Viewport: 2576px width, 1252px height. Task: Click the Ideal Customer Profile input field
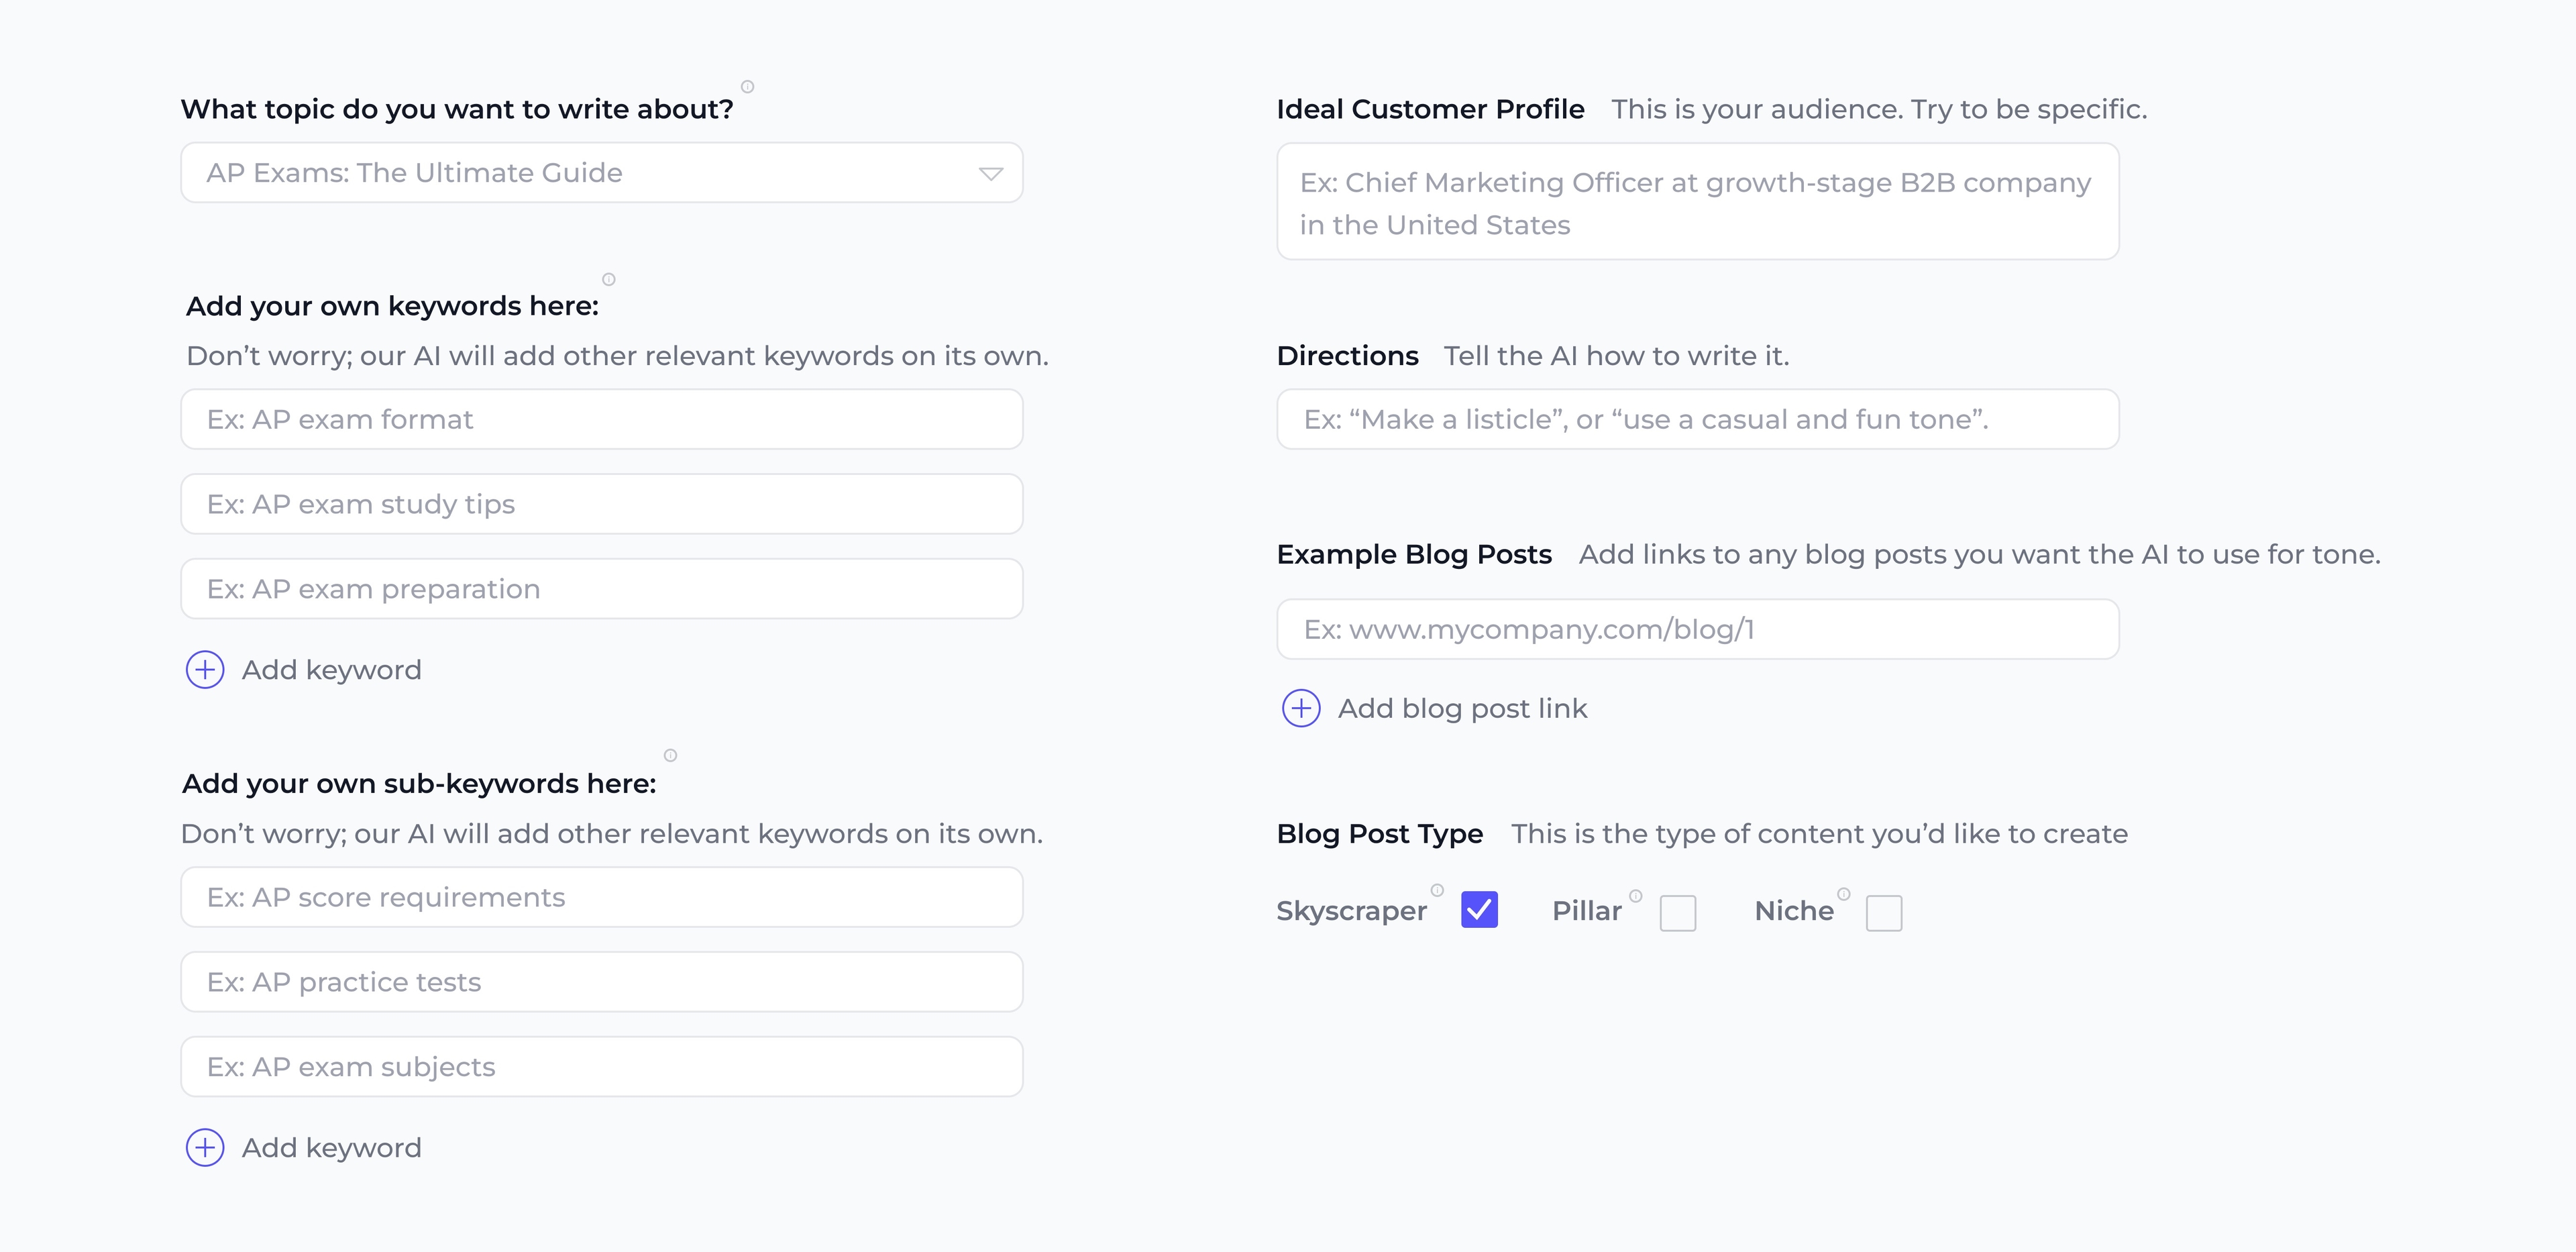[1697, 201]
